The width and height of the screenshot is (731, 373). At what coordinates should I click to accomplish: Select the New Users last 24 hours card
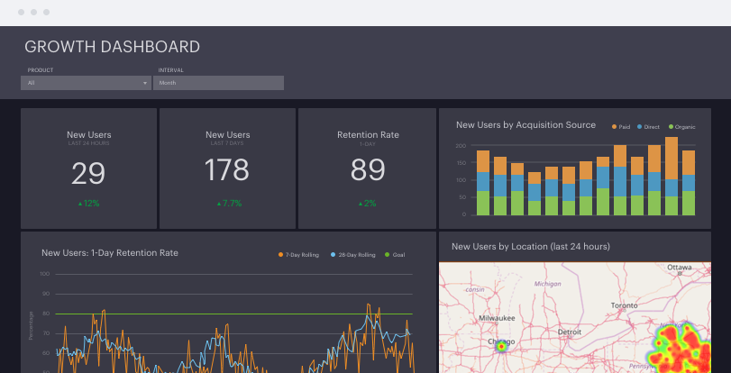pos(88,168)
